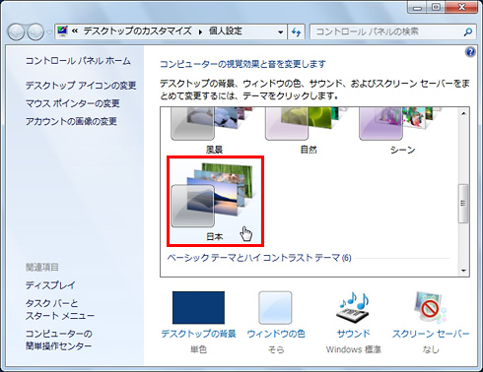Click the なし label under screen saver

431,349
